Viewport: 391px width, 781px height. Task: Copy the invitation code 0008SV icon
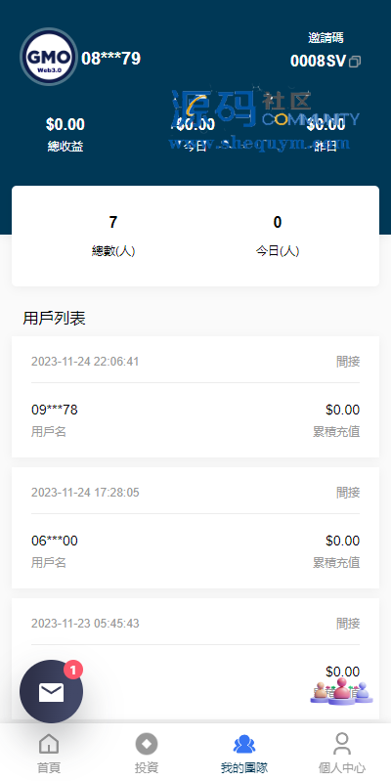pyautogui.click(x=355, y=62)
